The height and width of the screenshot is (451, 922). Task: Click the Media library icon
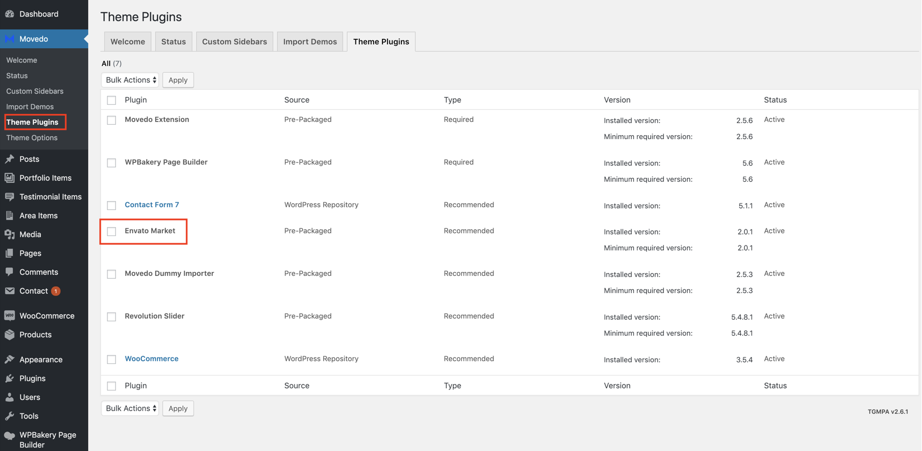pos(9,234)
